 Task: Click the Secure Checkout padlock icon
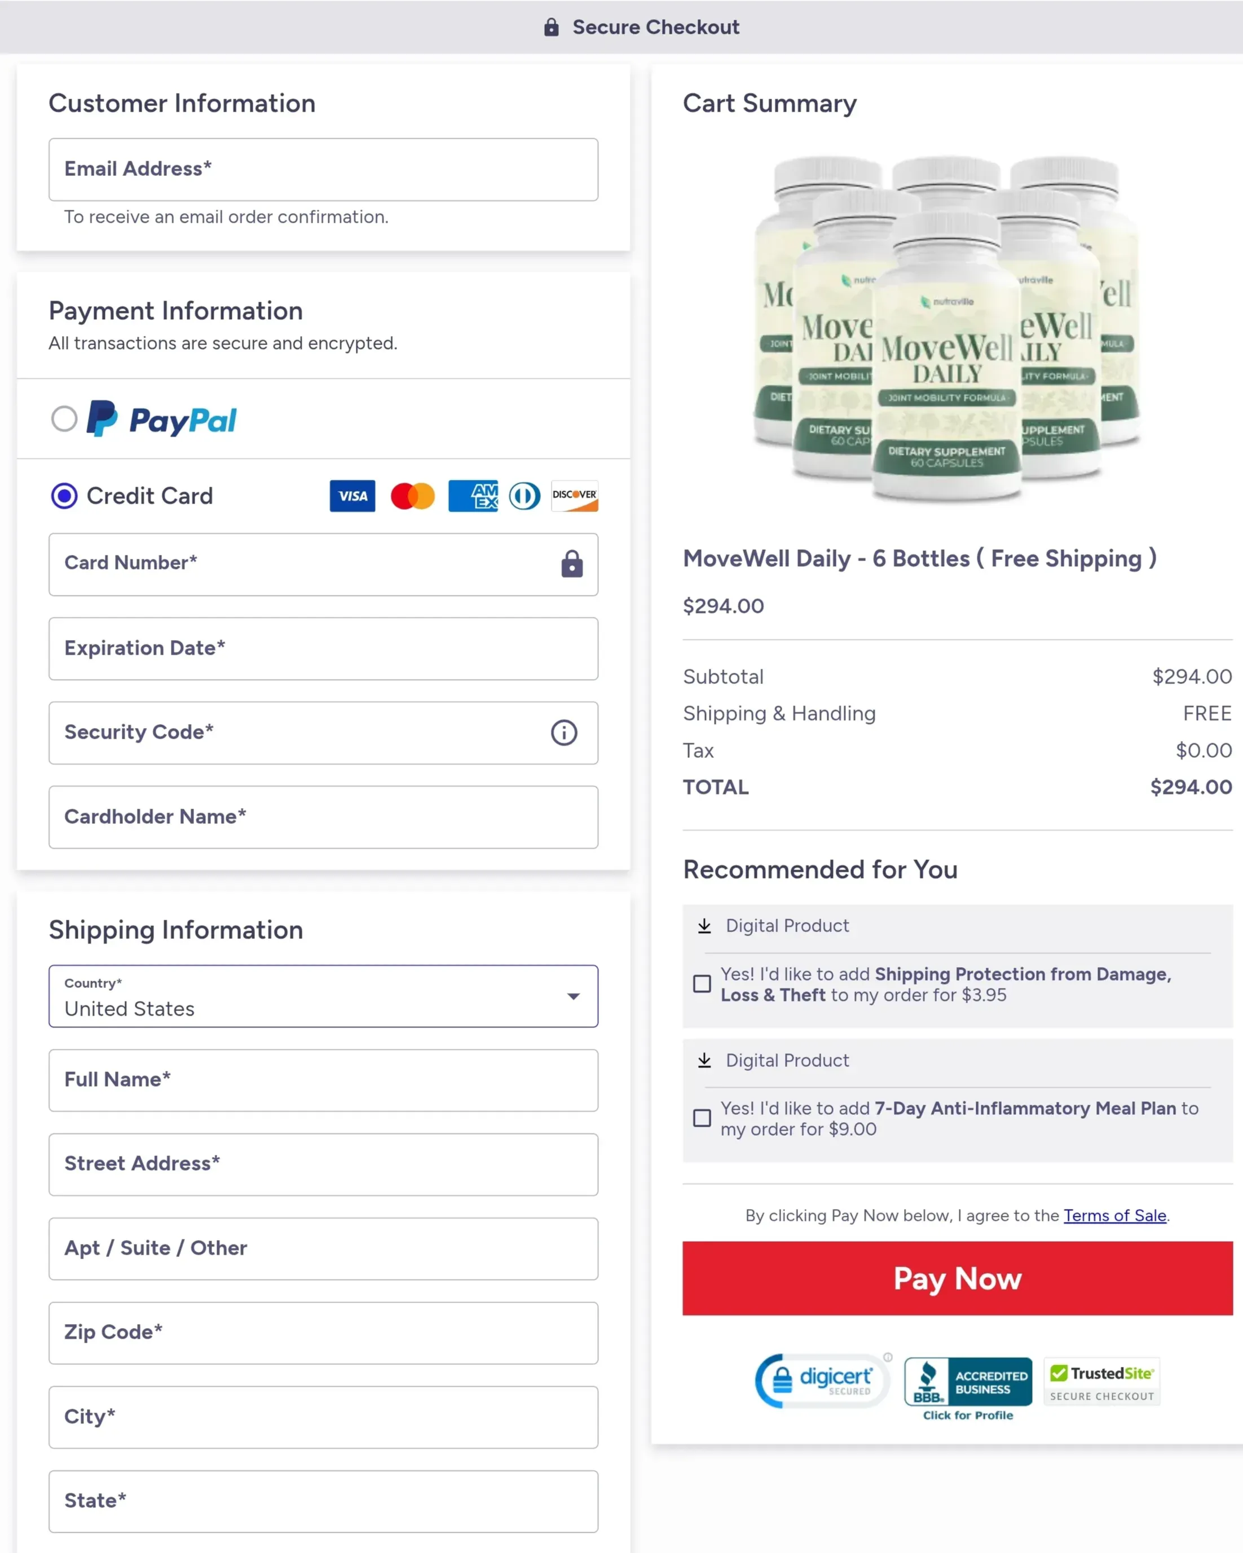[551, 27]
